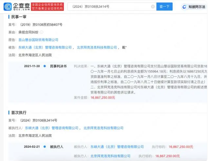Click the 承揽合同纠纷 case cause text

tap(28, 32)
